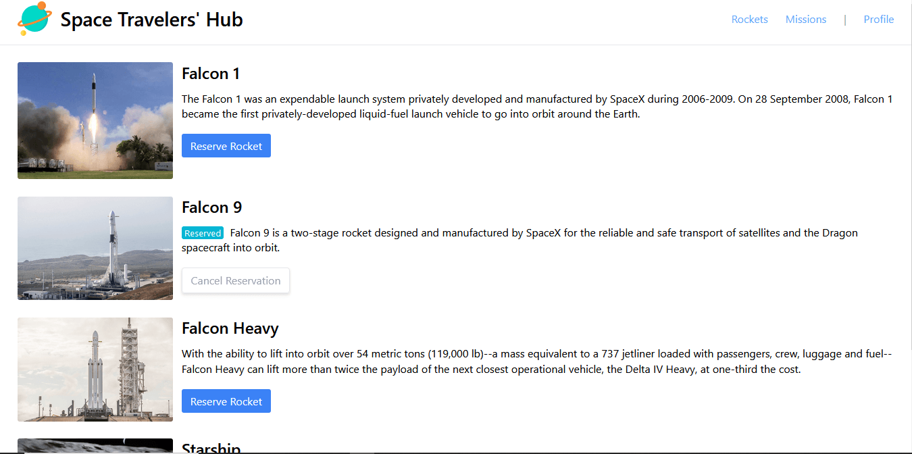Reserve the Falcon Heavy rocket
The height and width of the screenshot is (454, 912).
[x=226, y=401]
